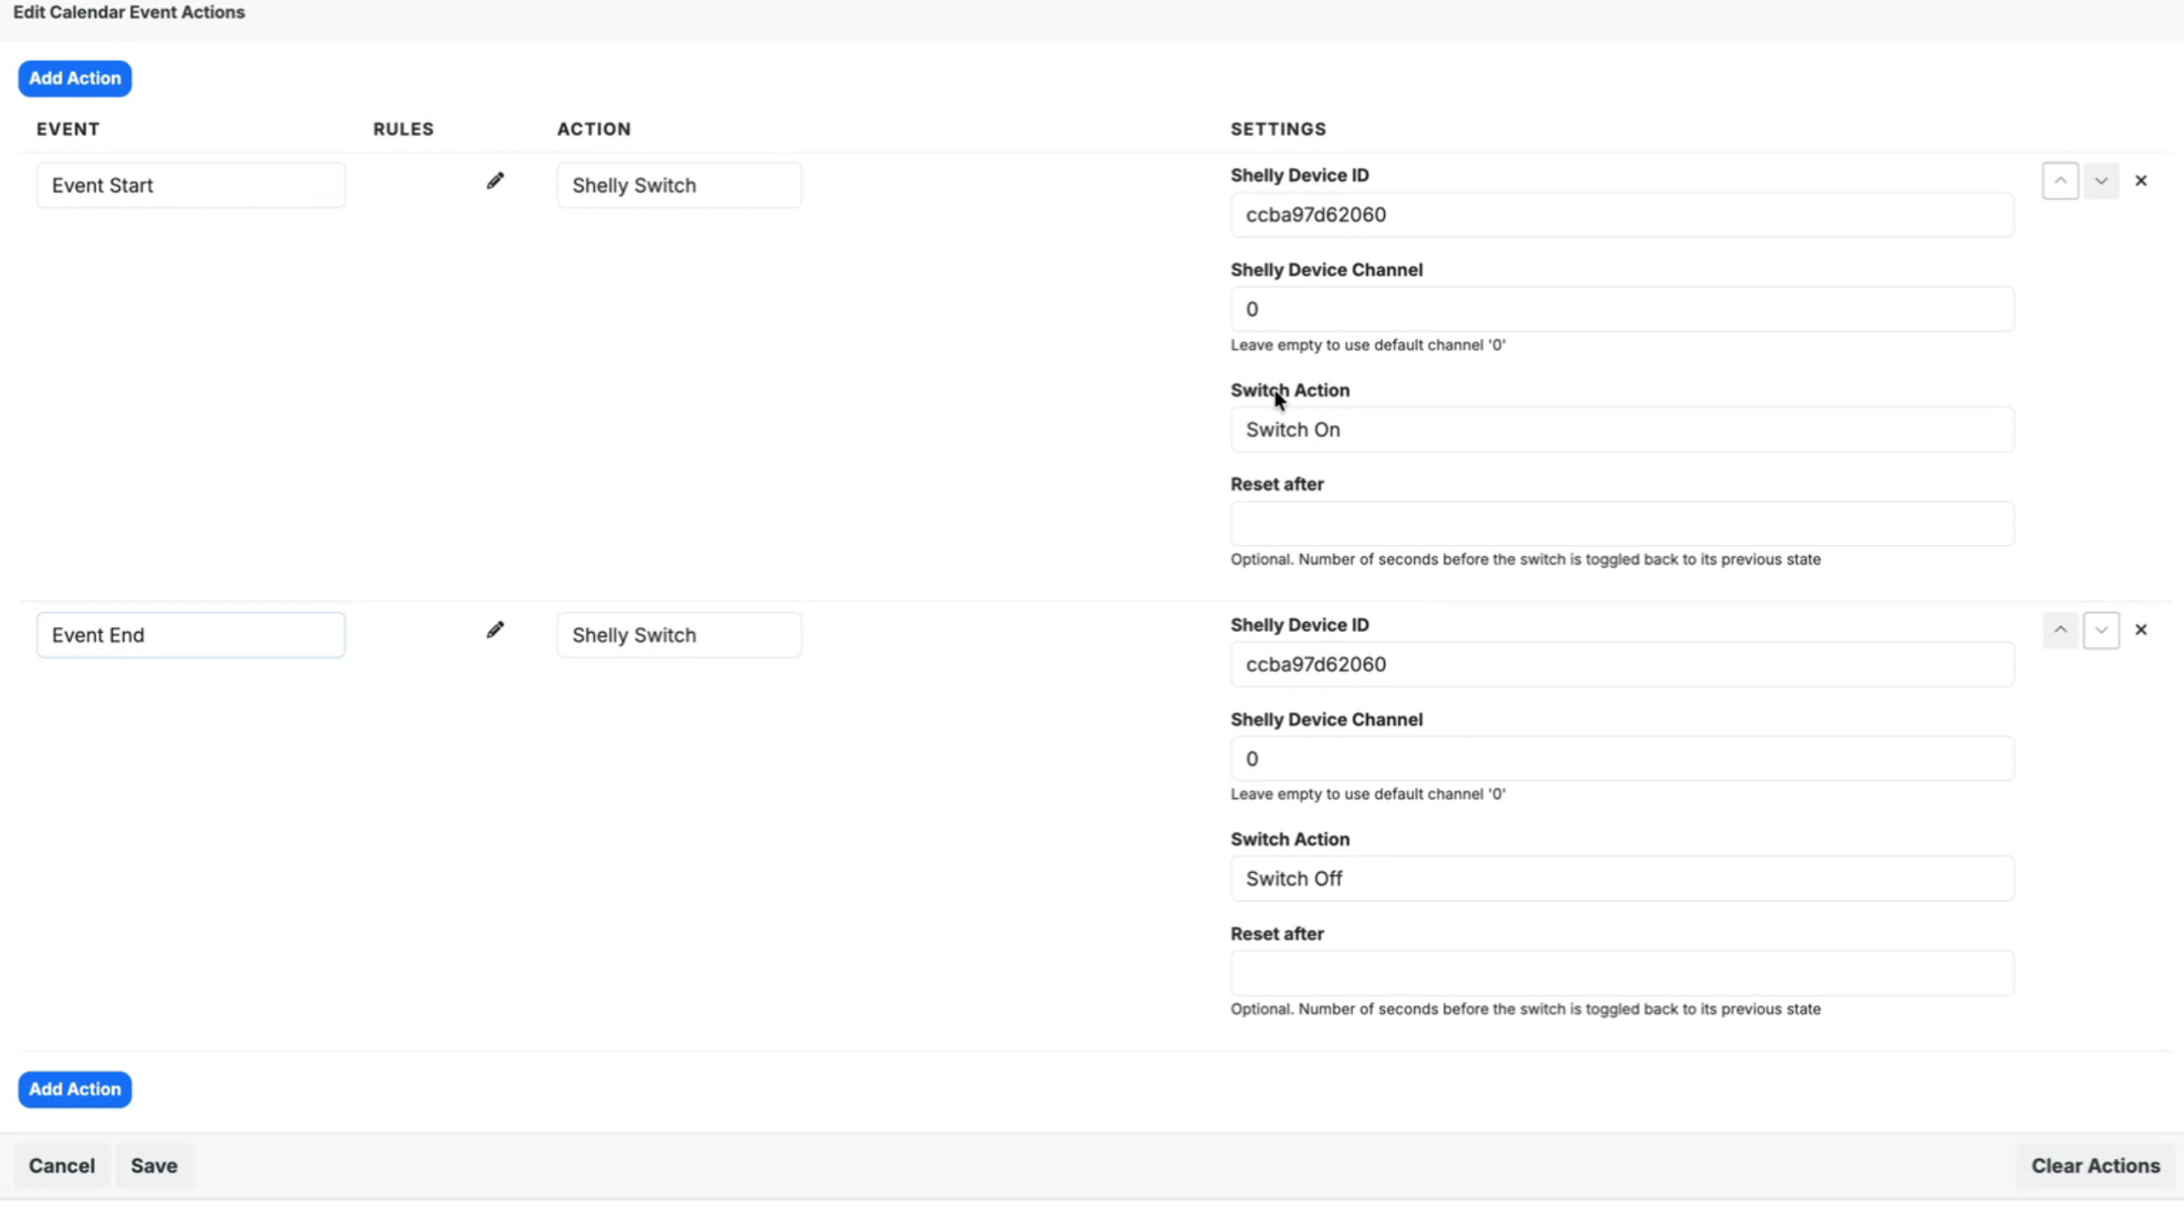Move the Event Start action down
Screen dimensions: 2184x1212
pyautogui.click(x=2101, y=181)
